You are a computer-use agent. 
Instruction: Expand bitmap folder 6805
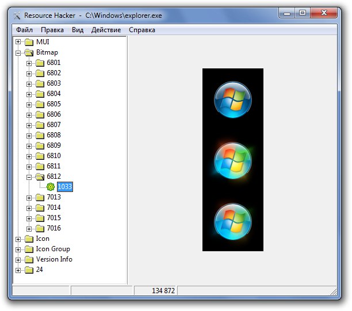point(29,105)
